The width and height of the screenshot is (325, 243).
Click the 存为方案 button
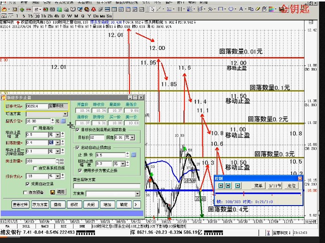click(x=40, y=204)
